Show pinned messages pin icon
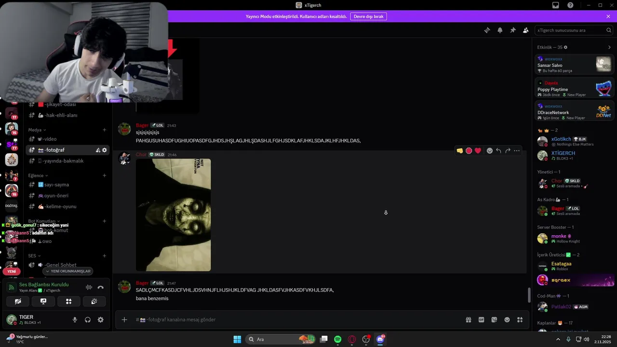Viewport: 617px width, 347px height. point(513,30)
